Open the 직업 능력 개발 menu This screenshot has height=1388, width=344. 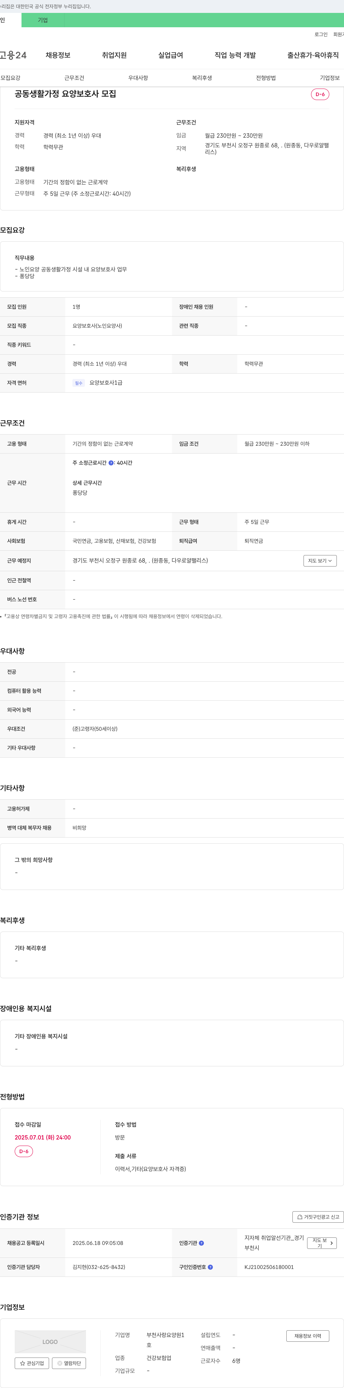pos(235,55)
